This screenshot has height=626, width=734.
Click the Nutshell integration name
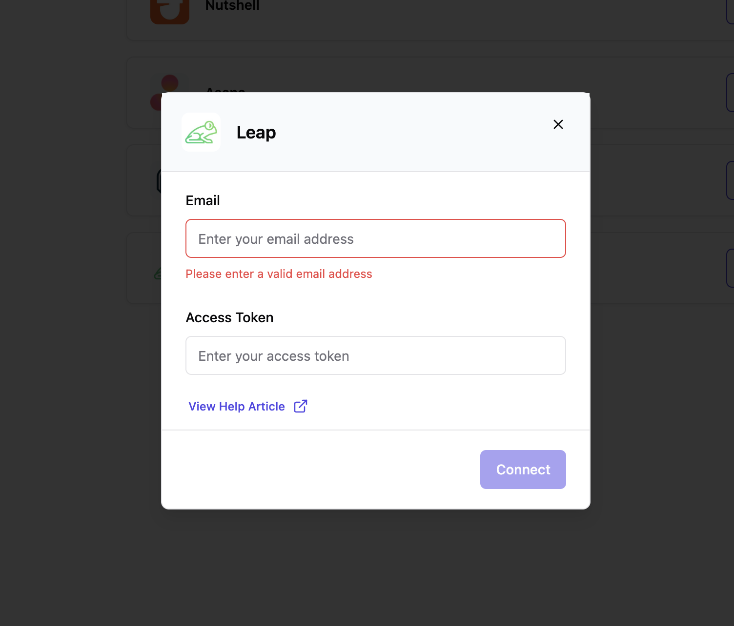[x=232, y=6]
